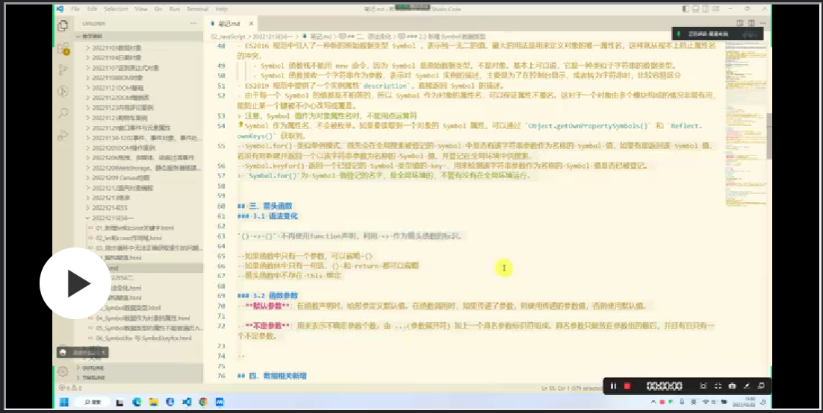This screenshot has width=823, height=413.
Task: Click the red stop recording button
Action: click(x=627, y=386)
